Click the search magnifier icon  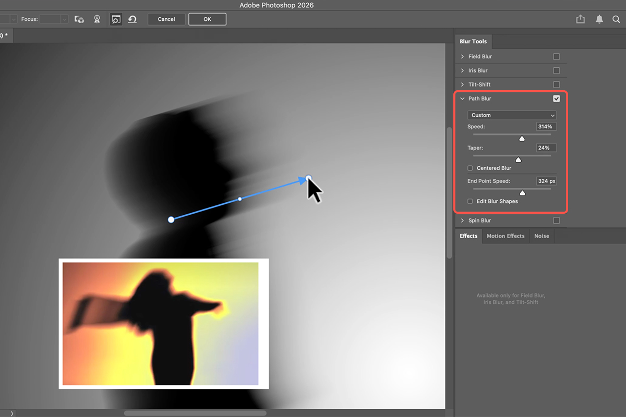click(617, 19)
